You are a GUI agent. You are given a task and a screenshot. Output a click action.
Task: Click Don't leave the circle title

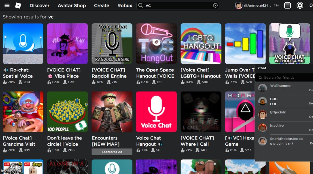pyautogui.click(x=65, y=141)
